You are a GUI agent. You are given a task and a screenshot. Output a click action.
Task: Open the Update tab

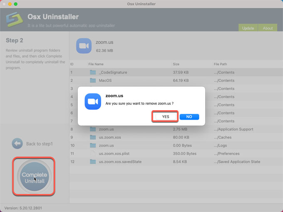(248, 28)
